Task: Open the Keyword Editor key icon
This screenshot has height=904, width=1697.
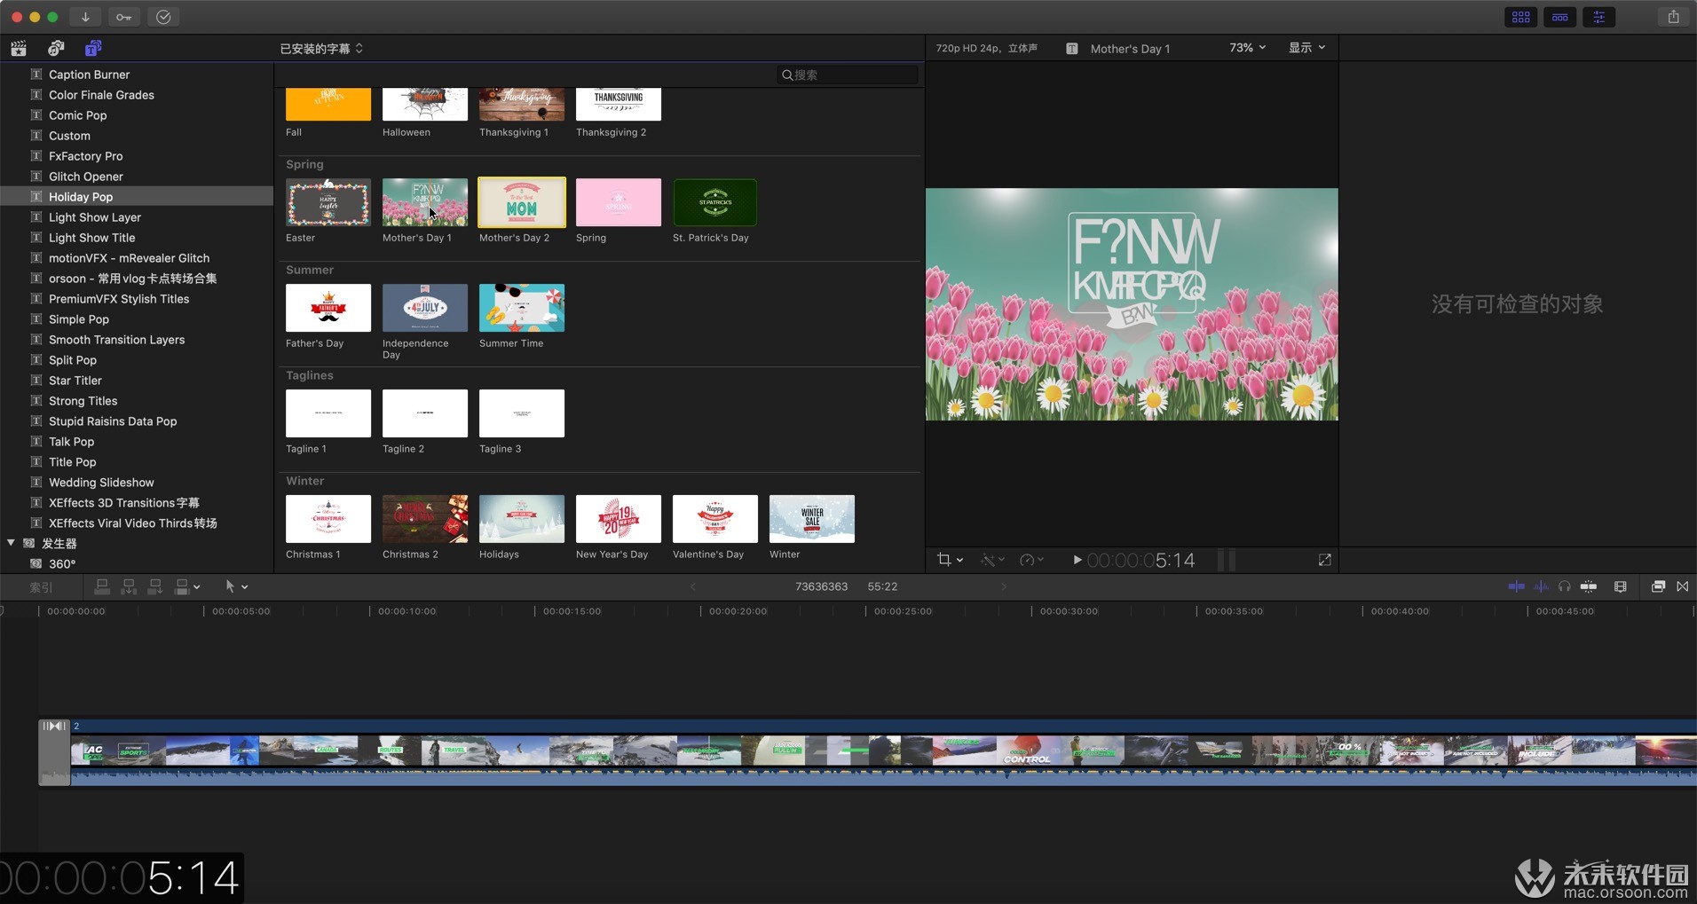Action: point(124,17)
